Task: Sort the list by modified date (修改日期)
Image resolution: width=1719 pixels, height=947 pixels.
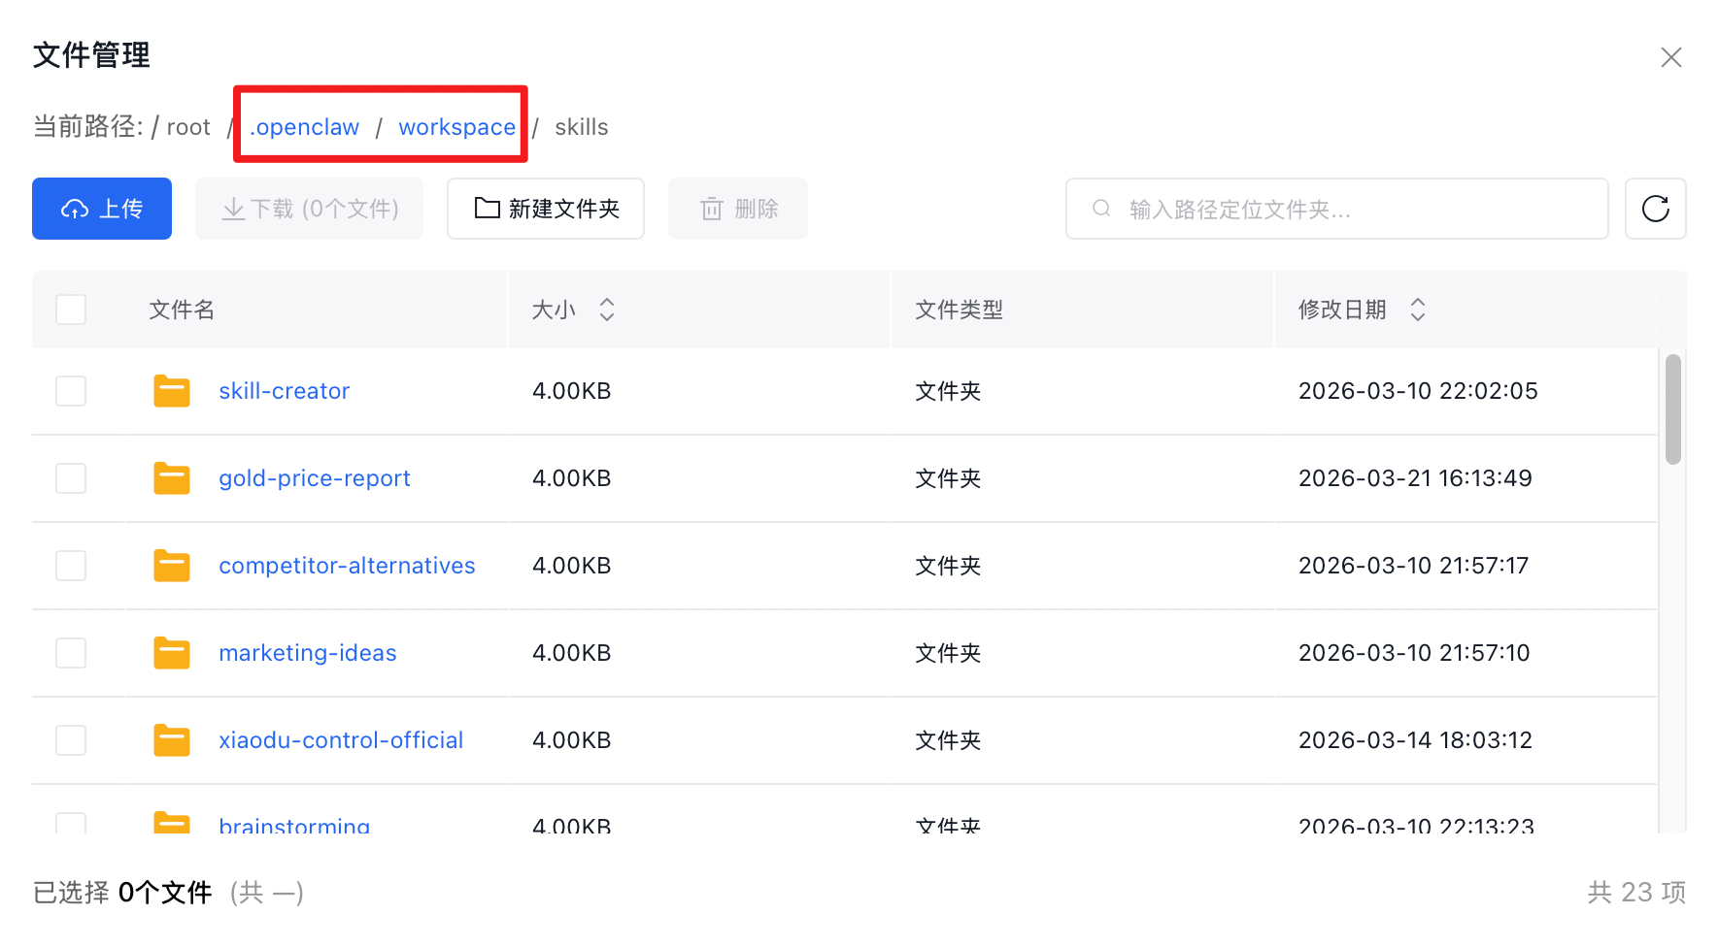Action: [x=1417, y=310]
